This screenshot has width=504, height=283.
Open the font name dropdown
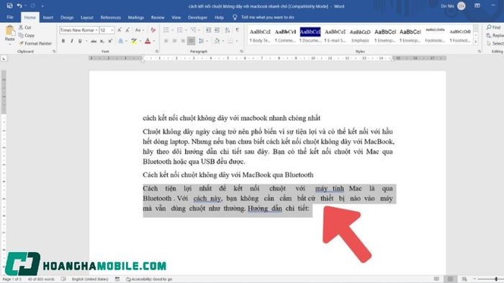pos(96,30)
